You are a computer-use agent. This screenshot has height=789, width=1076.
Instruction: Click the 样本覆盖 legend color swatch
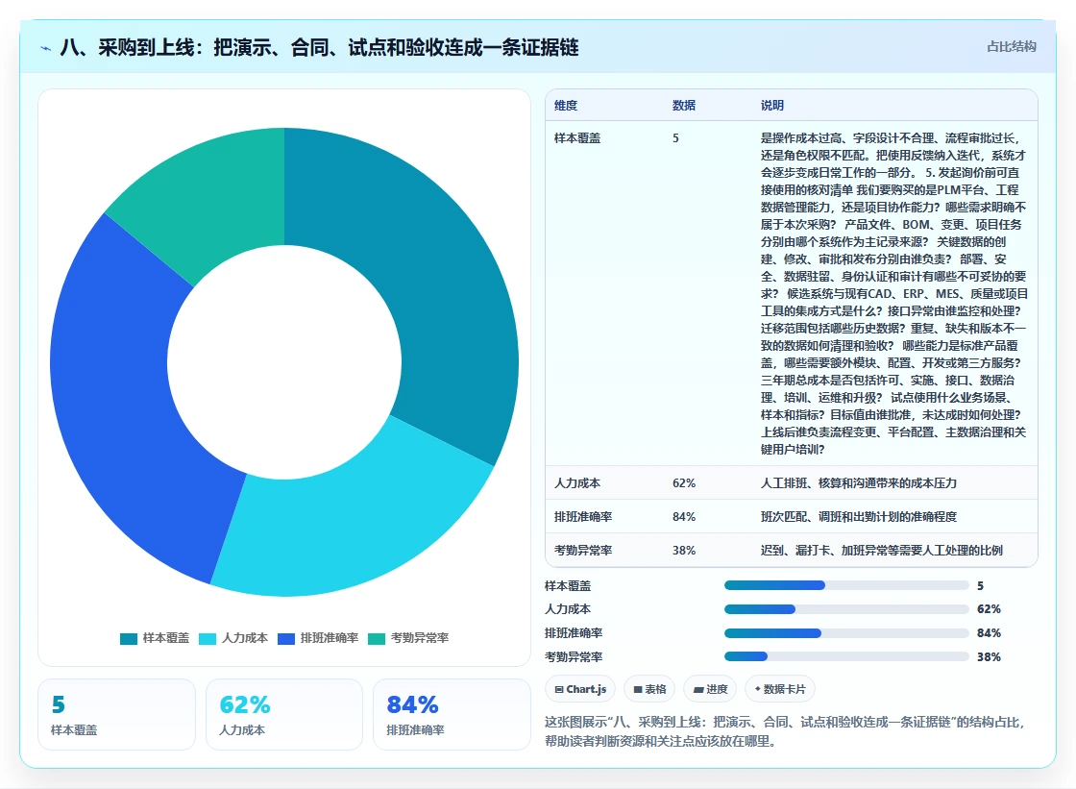pos(129,639)
